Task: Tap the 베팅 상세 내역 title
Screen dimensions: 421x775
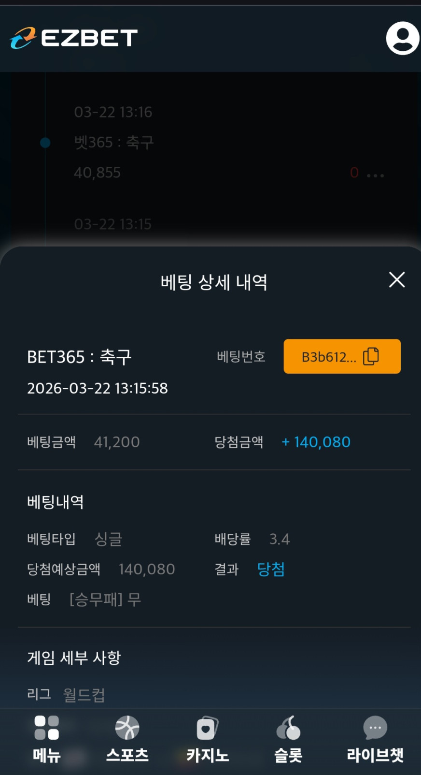Action: coord(214,282)
